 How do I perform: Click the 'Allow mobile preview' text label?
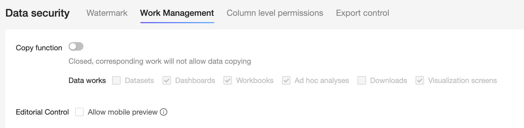[122, 112]
